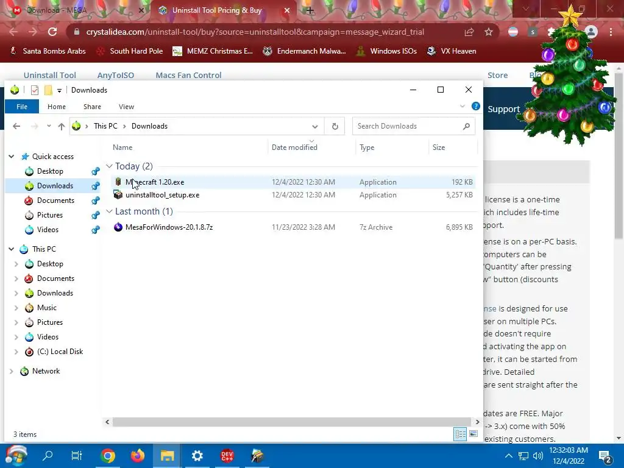Bookmark this page with the star icon
This screenshot has height=468, width=624.
pyautogui.click(x=489, y=32)
